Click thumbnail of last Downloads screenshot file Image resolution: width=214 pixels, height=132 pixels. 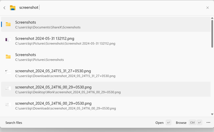tap(8, 104)
